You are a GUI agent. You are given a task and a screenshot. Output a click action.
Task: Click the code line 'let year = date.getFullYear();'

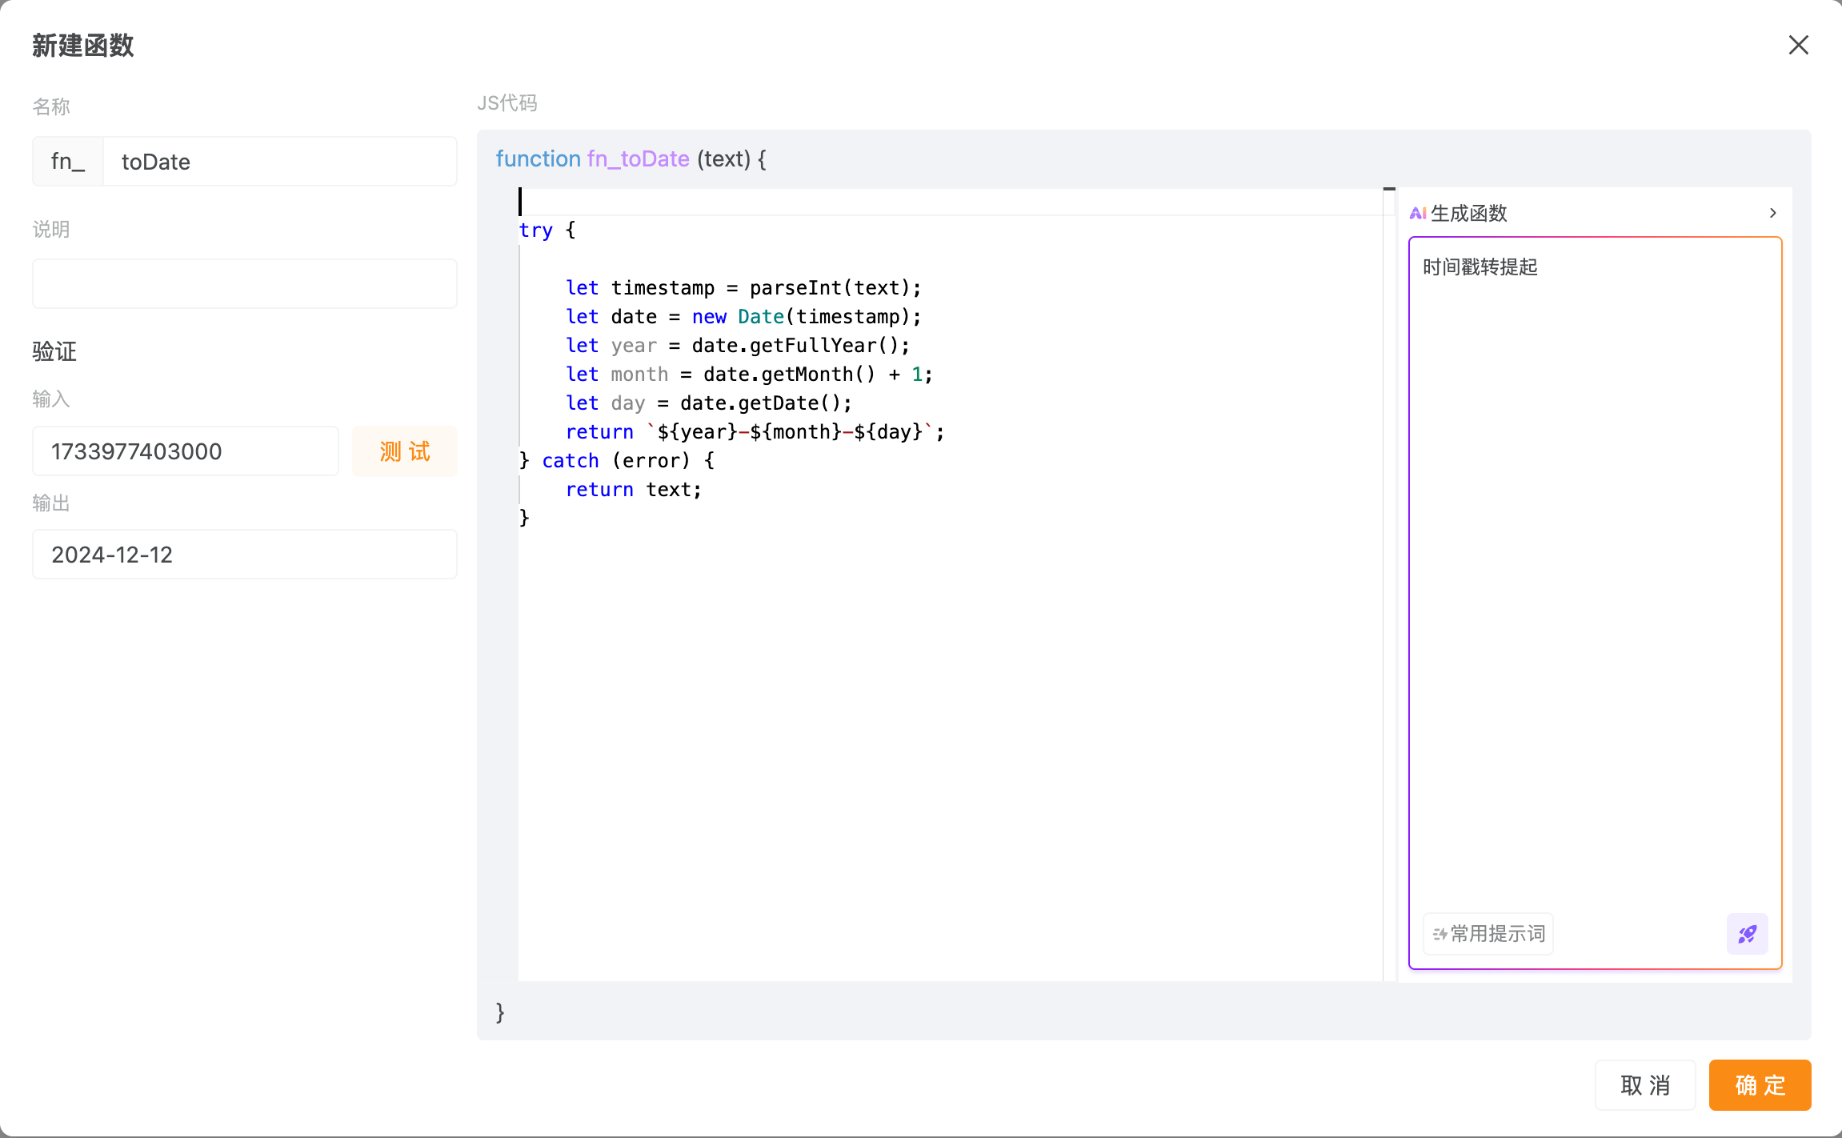(x=738, y=346)
